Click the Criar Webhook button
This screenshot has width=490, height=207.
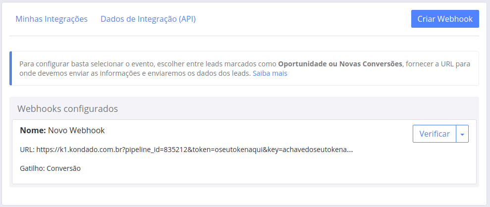pos(445,19)
